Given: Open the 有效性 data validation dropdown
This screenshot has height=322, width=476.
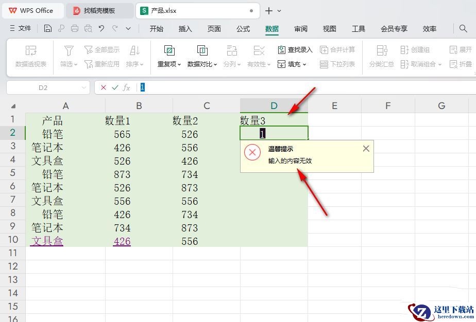Looking at the screenshot, I should coord(259,64).
